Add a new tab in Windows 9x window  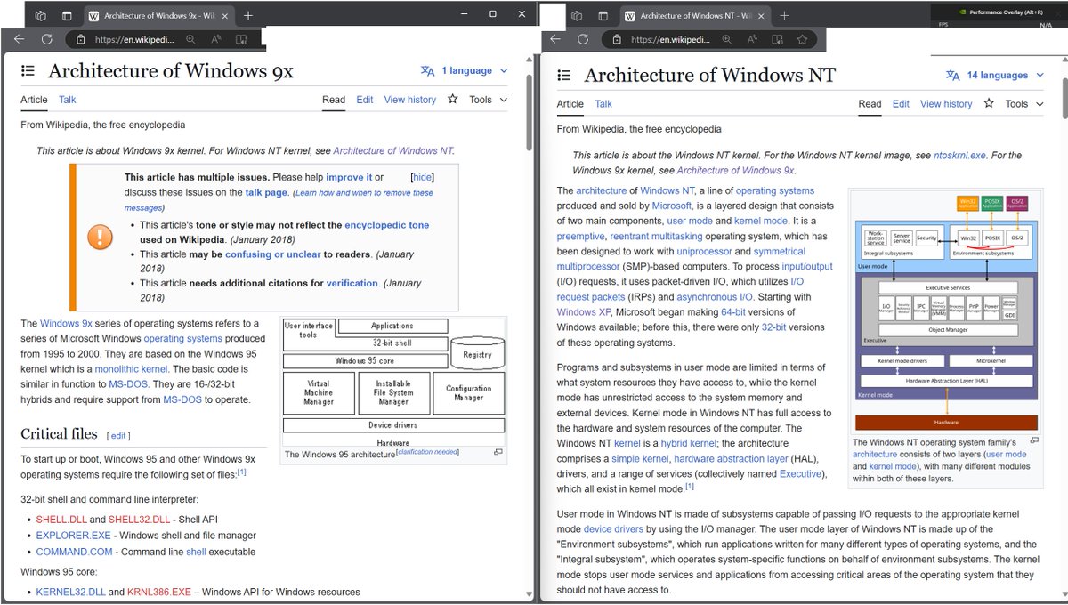tap(247, 15)
